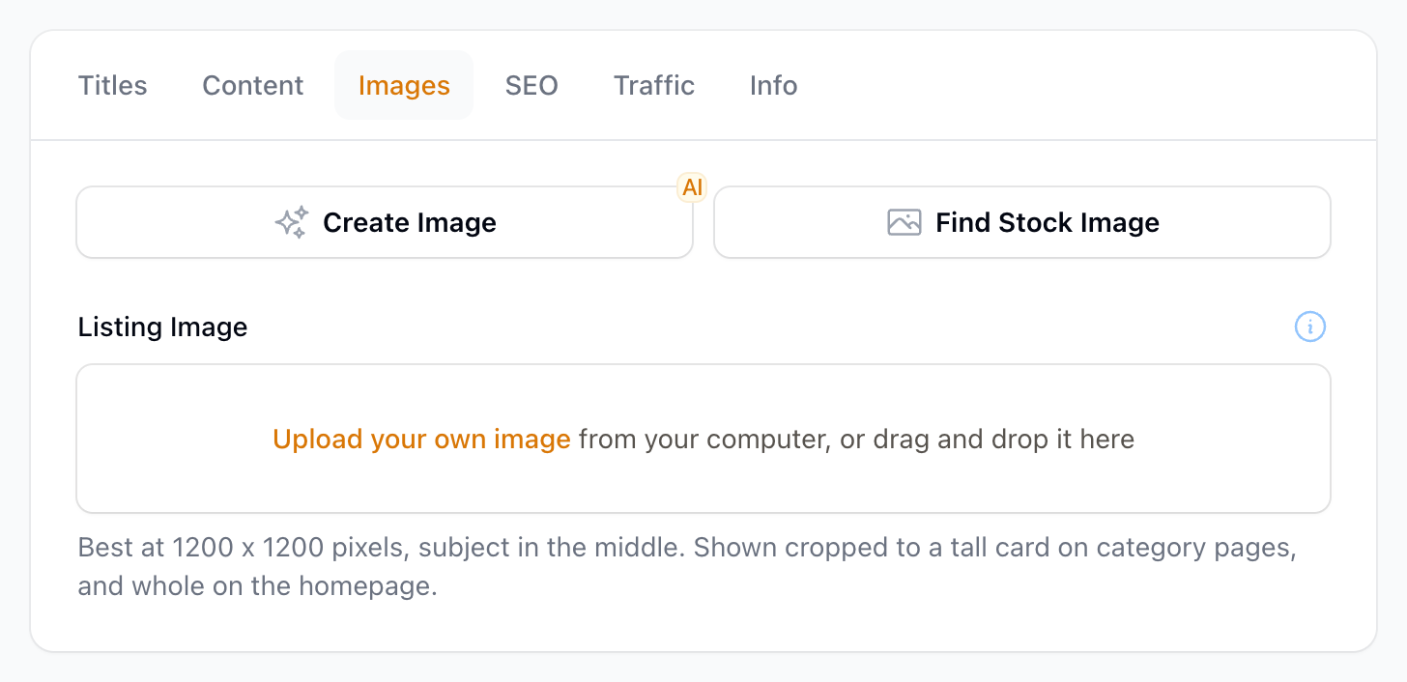Viewport: 1407px width, 682px height.
Task: Click the Find Stock Image button
Action: point(1022,222)
